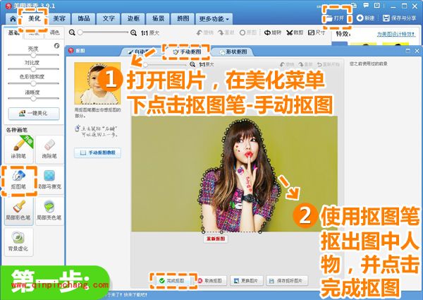Select the 局部变色笔 tool
Screen dimensions: 423x300
coord(49,210)
